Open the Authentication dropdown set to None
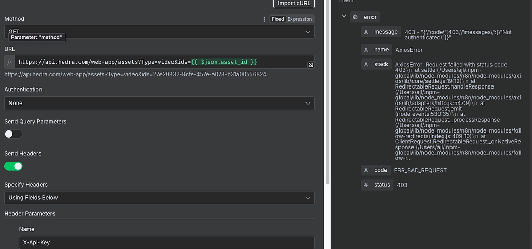Screen dimensions: 532x249 click(159, 103)
